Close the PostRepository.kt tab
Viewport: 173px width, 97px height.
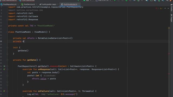pos(18,4)
